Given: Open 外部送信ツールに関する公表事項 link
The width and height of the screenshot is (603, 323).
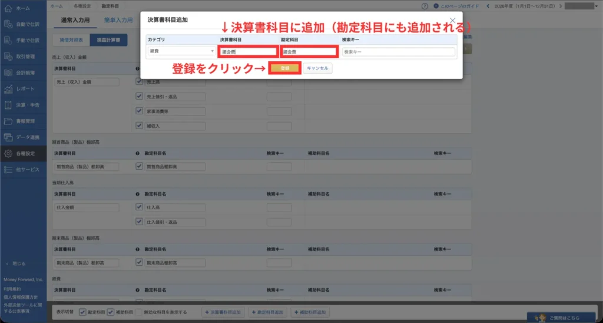Looking at the screenshot, I should point(22,308).
